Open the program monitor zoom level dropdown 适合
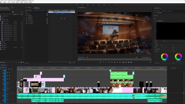This screenshot has width=185, height=104. pyautogui.click(x=89, y=57)
